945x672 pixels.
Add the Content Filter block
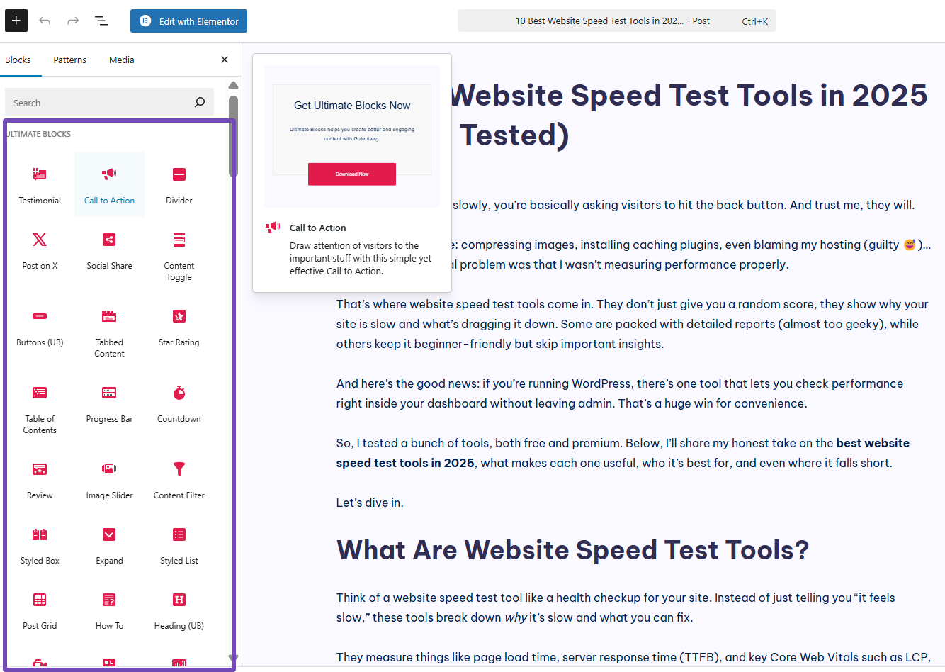click(179, 479)
